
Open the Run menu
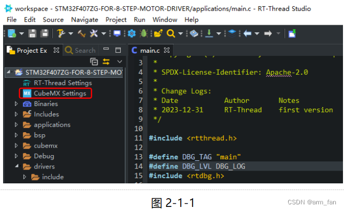coord(140,20)
